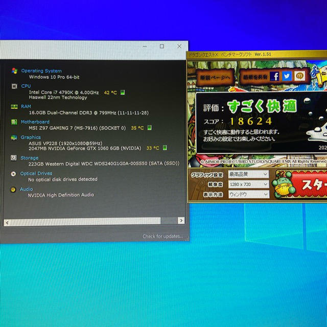The height and width of the screenshot is (327, 327).
Task: Click the 35 °C motherboard temperature value
Action: click(x=137, y=128)
